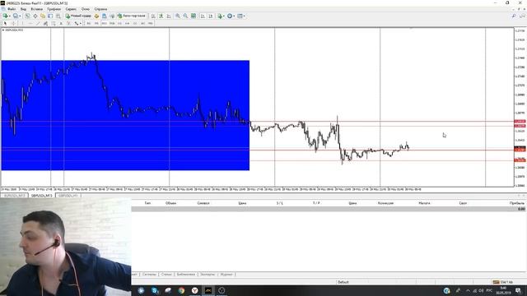Switch chart to candlesticks icon
Screen dimensions: 527x296
coord(161,16)
